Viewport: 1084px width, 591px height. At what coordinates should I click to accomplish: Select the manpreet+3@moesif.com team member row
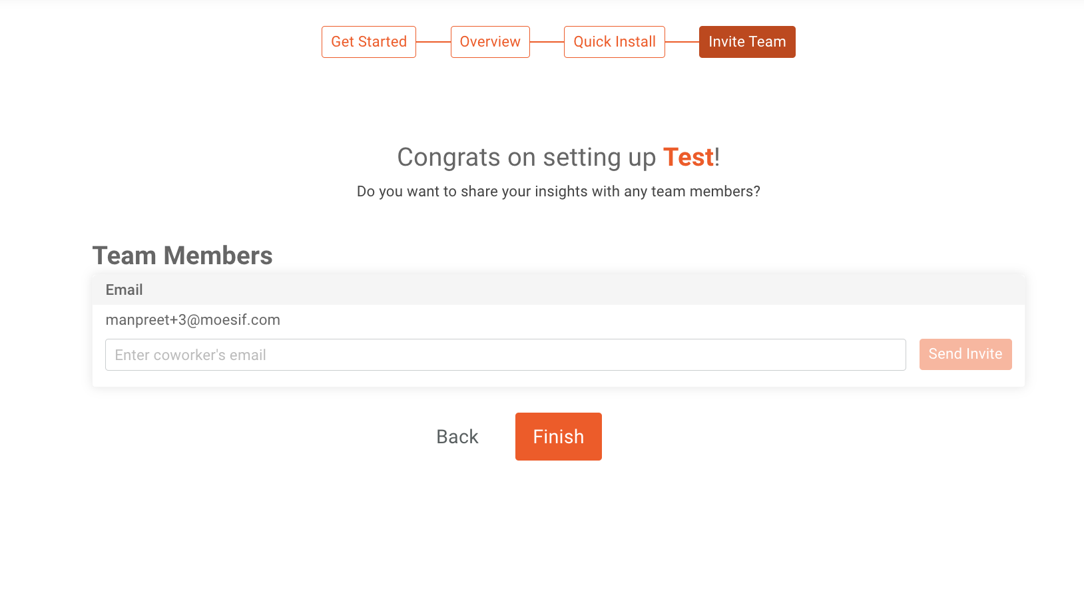coord(193,320)
